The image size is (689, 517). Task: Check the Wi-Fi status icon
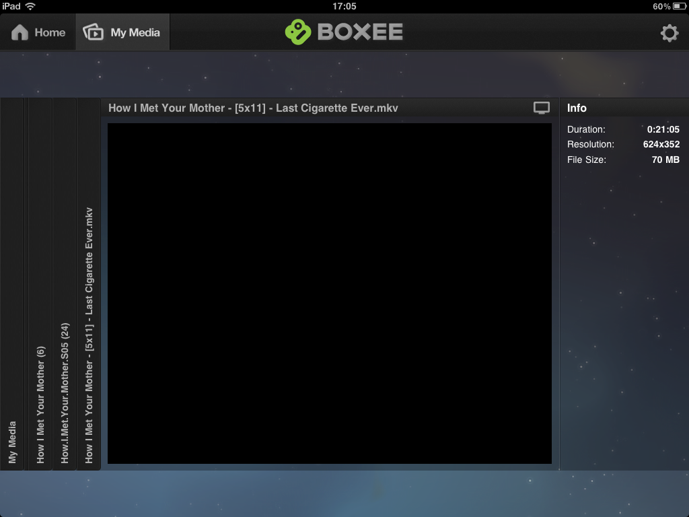coord(30,6)
